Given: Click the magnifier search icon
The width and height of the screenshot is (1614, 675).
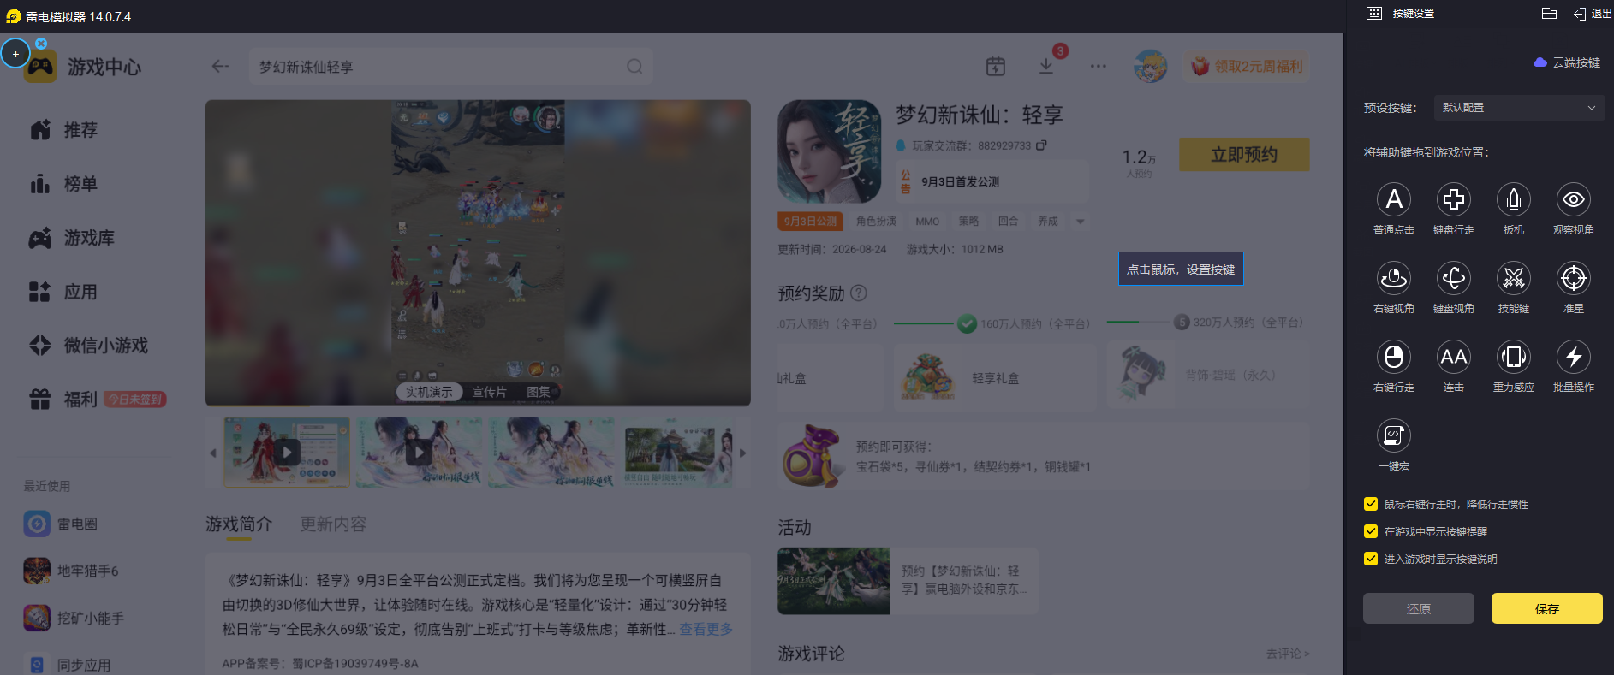Looking at the screenshot, I should [634, 67].
